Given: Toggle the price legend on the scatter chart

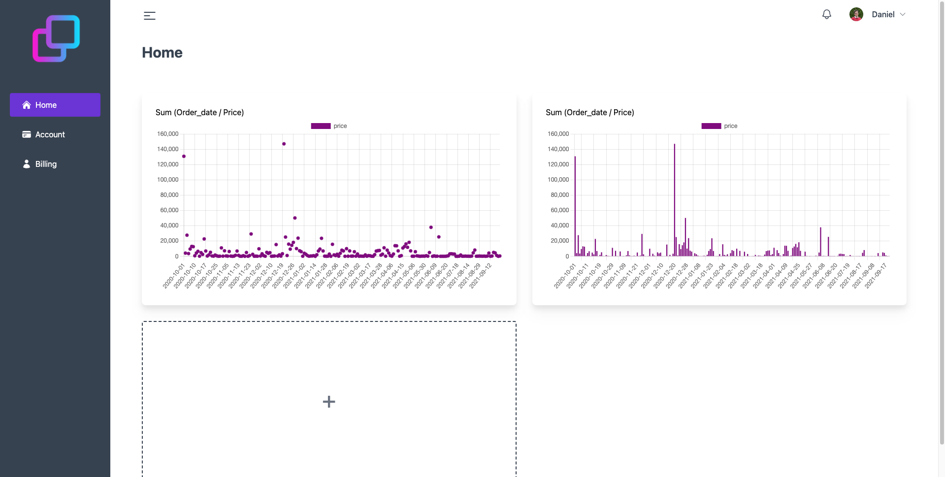Looking at the screenshot, I should (328, 126).
